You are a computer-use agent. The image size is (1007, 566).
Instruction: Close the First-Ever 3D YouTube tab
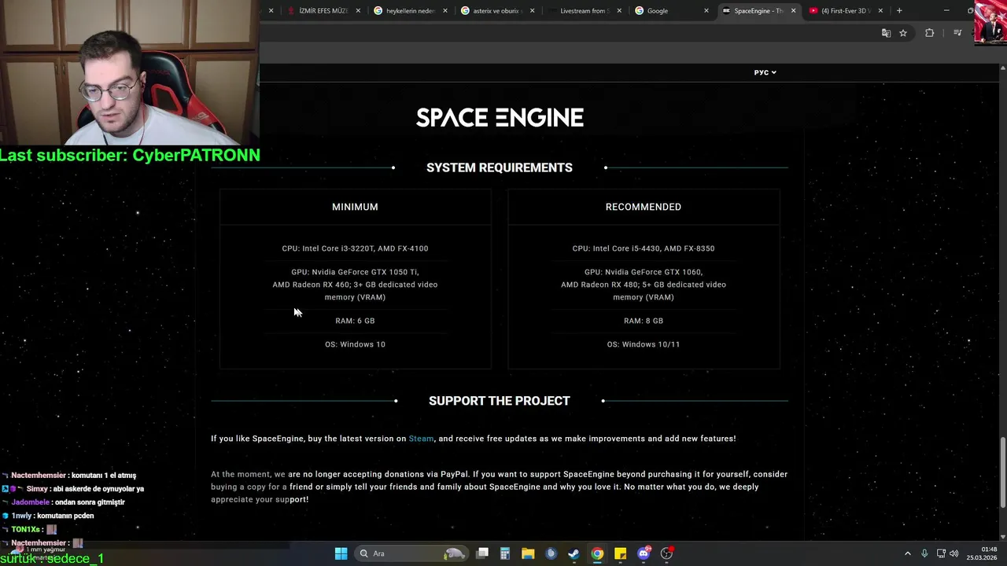click(x=880, y=11)
